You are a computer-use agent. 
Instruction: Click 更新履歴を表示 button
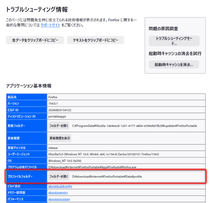click(60, 138)
